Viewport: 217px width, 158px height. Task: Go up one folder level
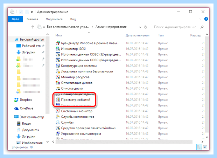33,27
